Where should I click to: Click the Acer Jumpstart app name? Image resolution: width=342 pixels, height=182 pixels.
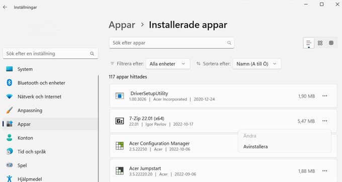pos(145,168)
